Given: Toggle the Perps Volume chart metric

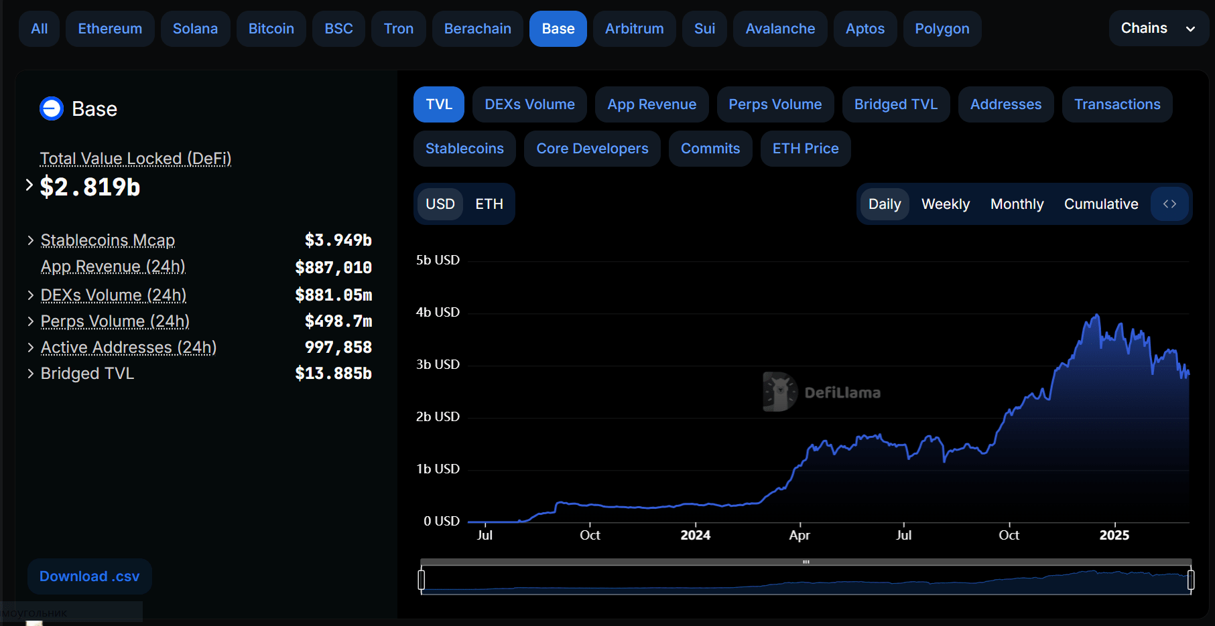Looking at the screenshot, I should pyautogui.click(x=775, y=104).
